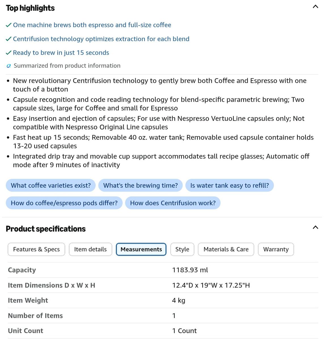
Task: Select the Measurements tab
Action: [141, 249]
